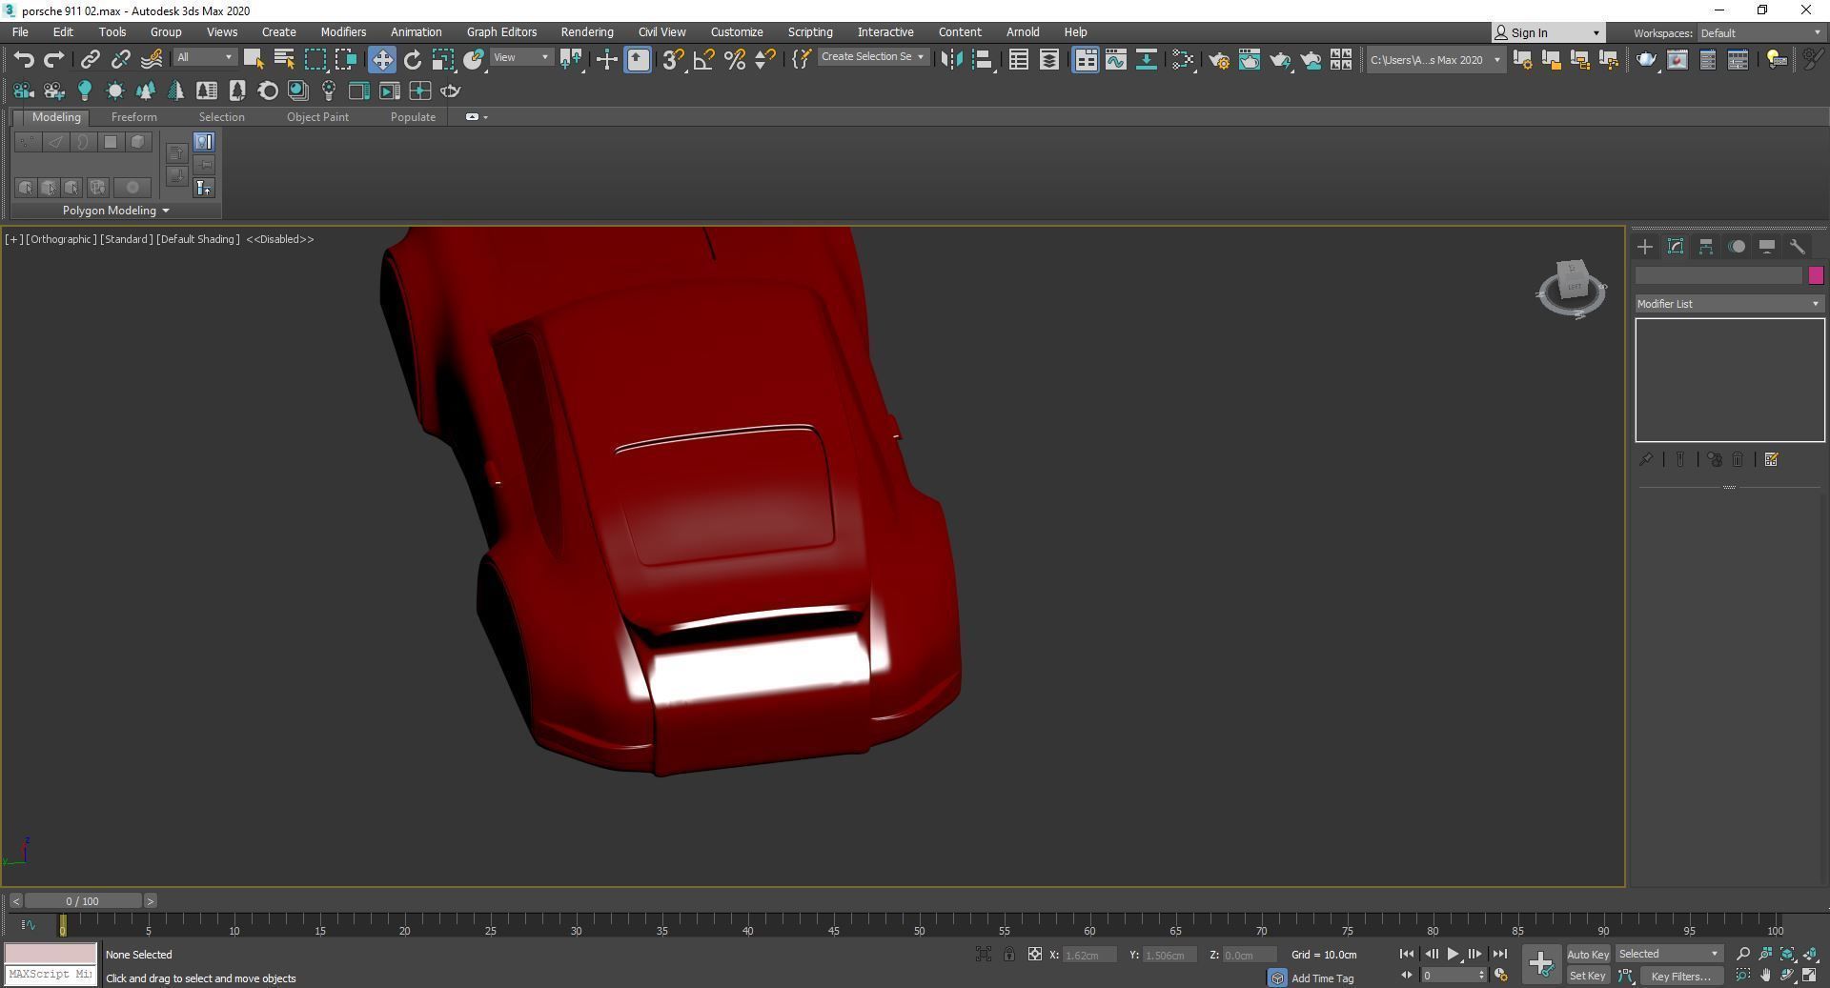Toggle Window/Crossing selection mode
Viewport: 1830px width, 988px height.
pos(345,59)
